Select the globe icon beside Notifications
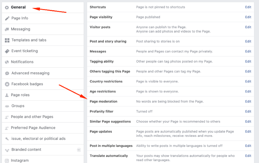Viewport: 259px width, 163px height. point(7,62)
